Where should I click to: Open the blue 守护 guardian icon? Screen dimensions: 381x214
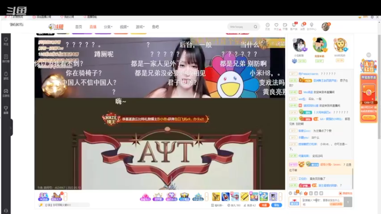(x=198, y=197)
